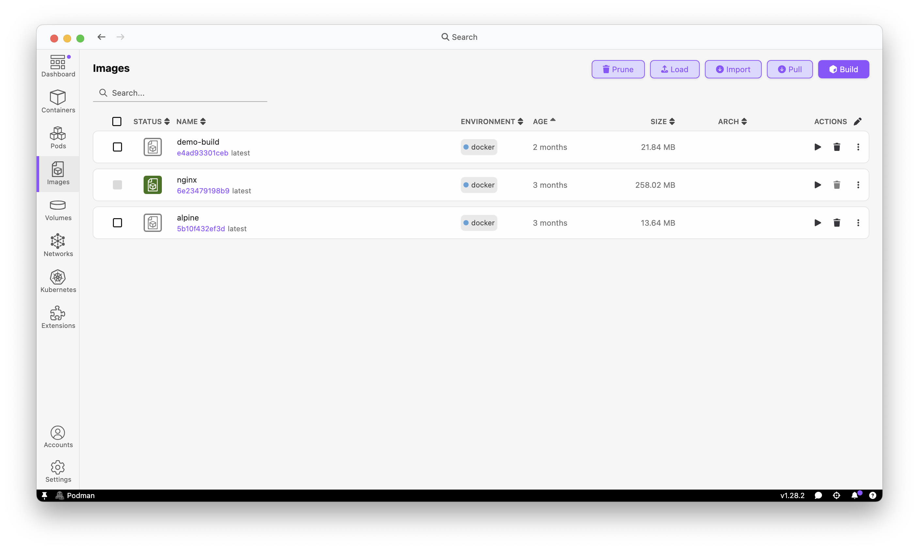919x550 pixels.
Task: Click image ID 5b10f432ef3d
Action: (201, 229)
